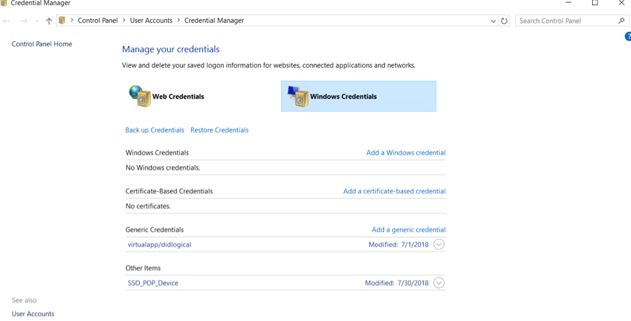
Task: Click the Windows Credentials vault icon
Action: pos(298,96)
